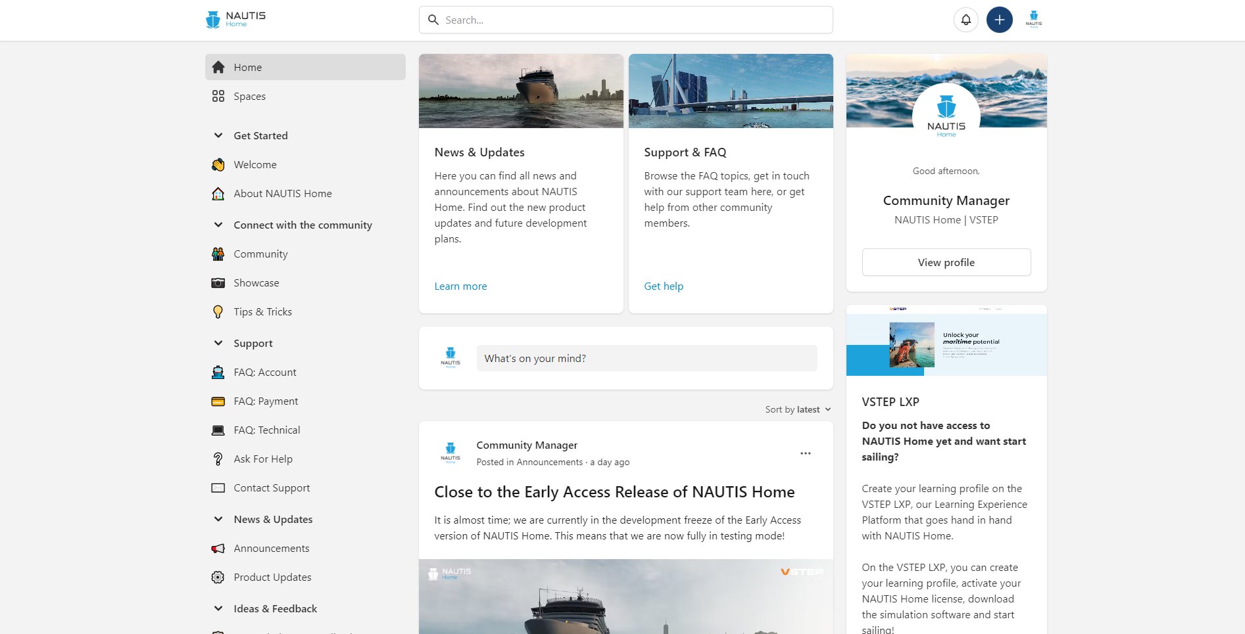Screen dimensions: 1245x634
Task: Click the Spaces grid icon
Action: tap(218, 96)
